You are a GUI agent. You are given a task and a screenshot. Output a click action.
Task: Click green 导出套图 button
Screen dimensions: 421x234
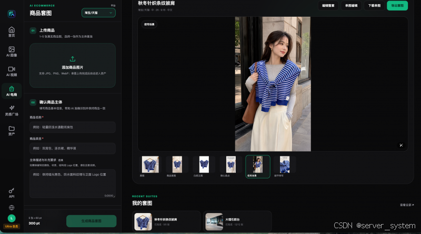[x=397, y=6]
